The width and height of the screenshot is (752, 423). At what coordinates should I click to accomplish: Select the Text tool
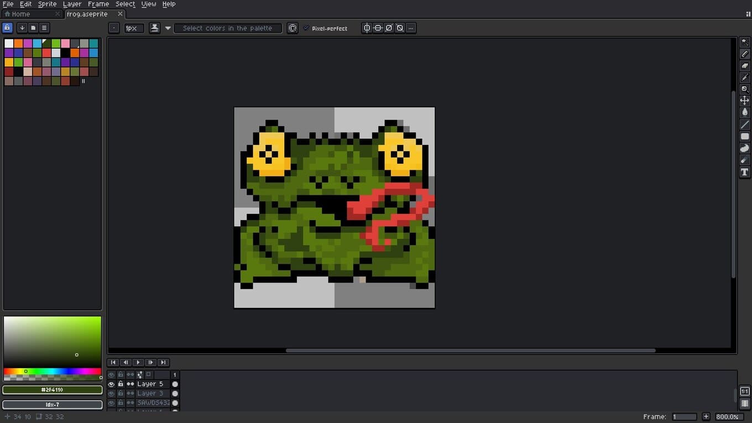(x=745, y=173)
